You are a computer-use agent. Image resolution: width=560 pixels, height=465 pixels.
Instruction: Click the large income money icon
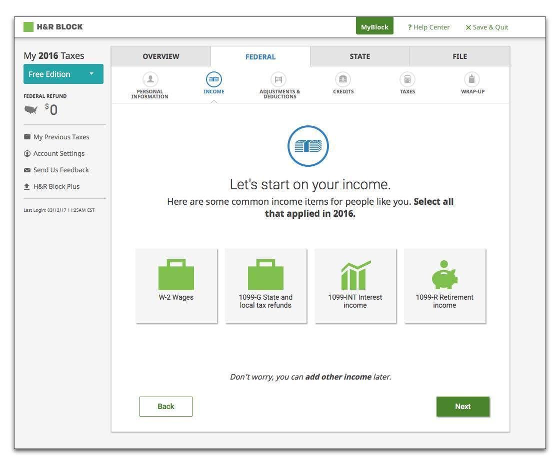pos(308,146)
